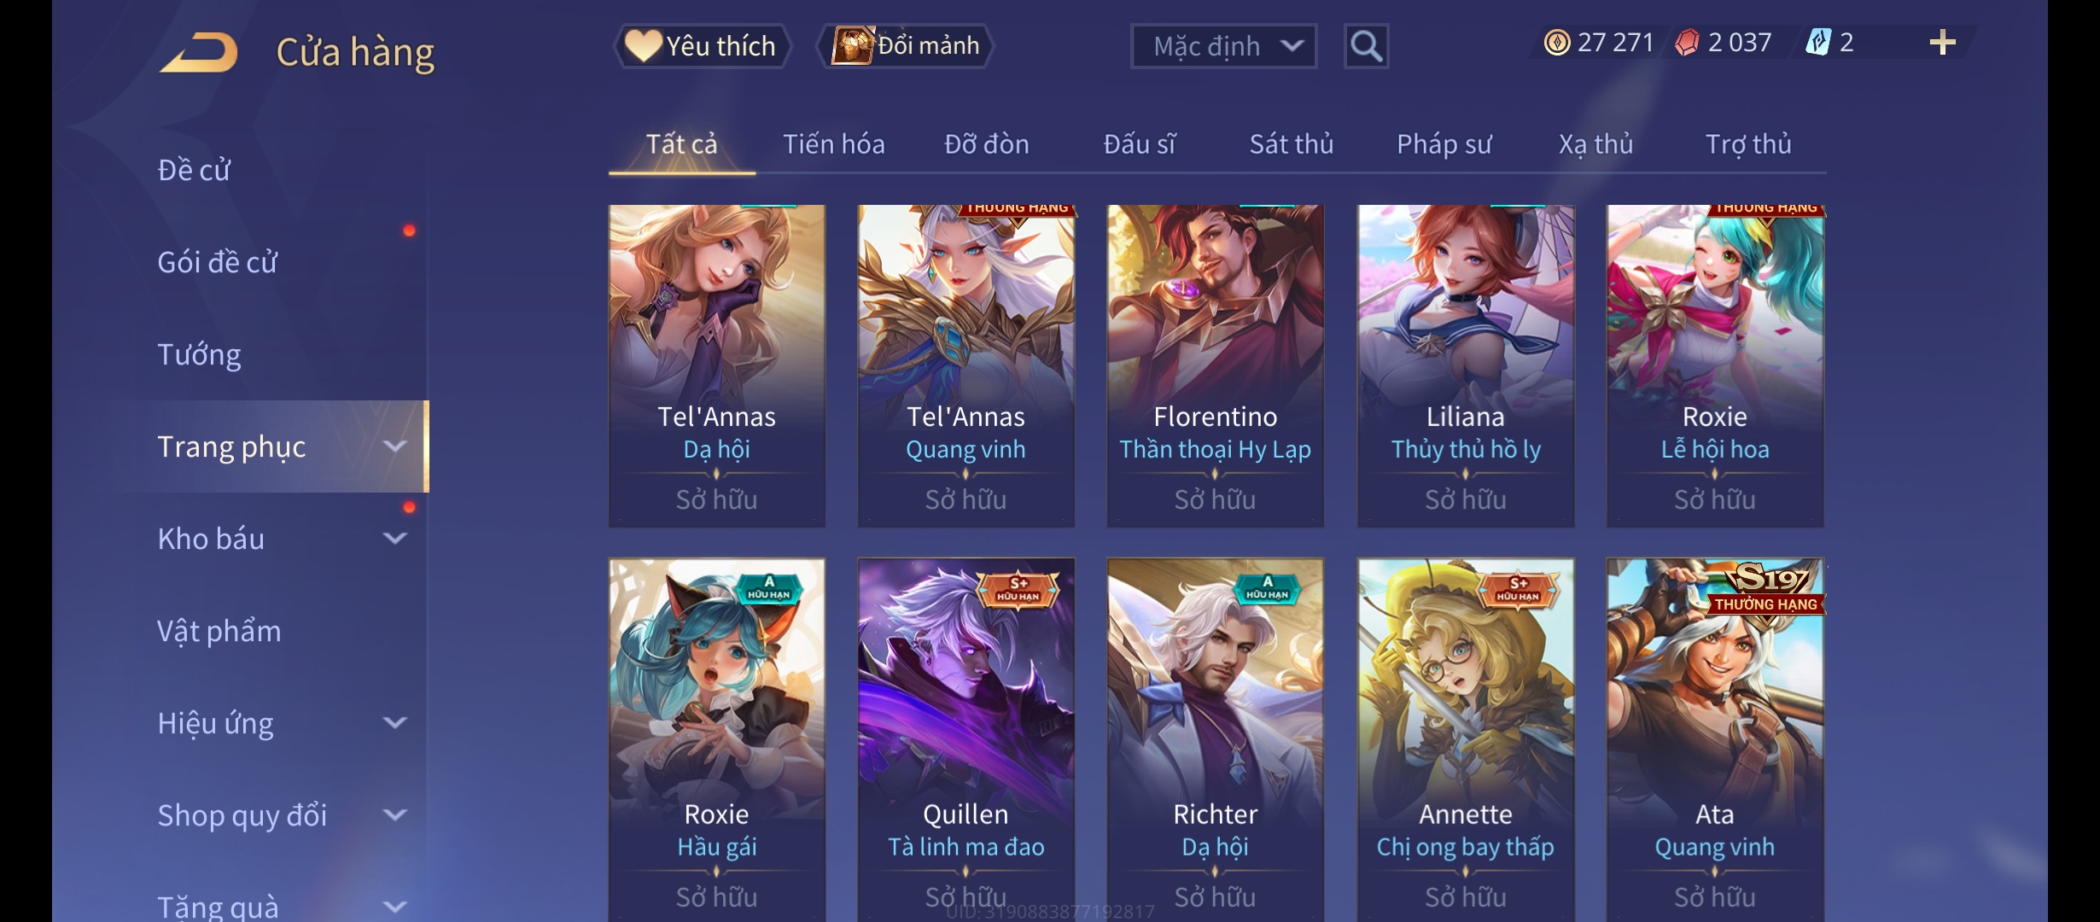This screenshot has width=2100, height=922.
Task: Tap the heart Yêu thích icon
Action: (643, 45)
